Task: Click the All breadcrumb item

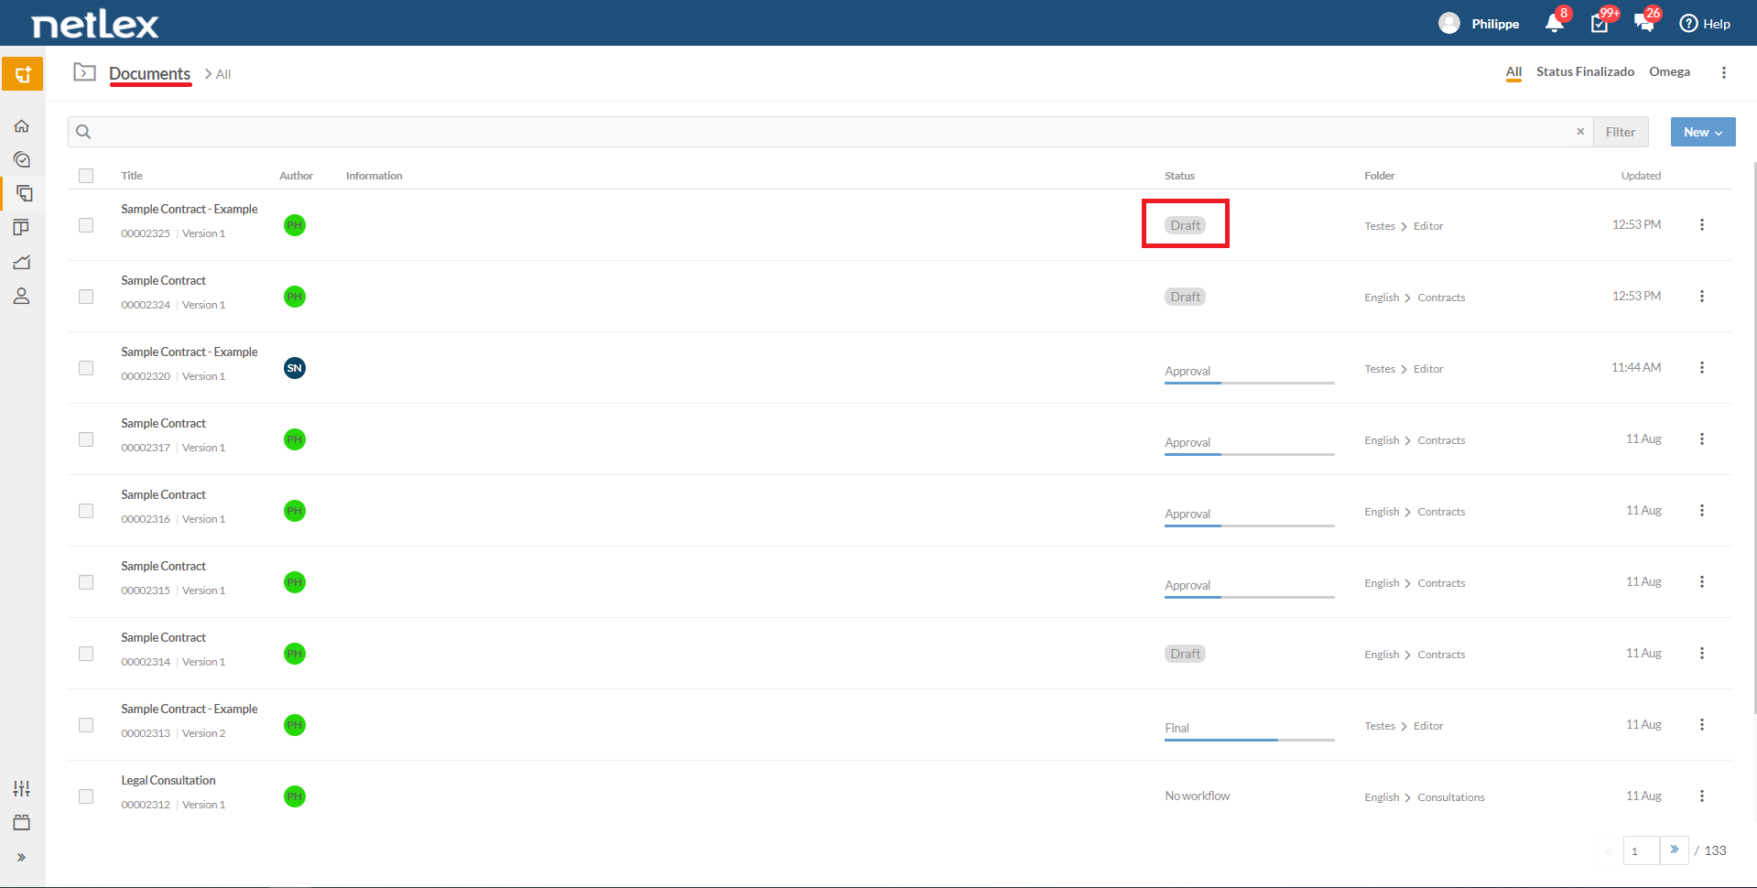Action: coord(223,74)
